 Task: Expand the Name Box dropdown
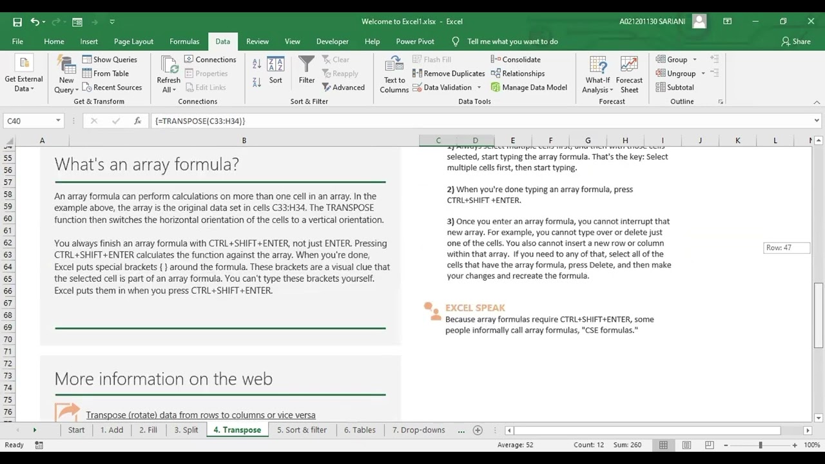[58, 121]
